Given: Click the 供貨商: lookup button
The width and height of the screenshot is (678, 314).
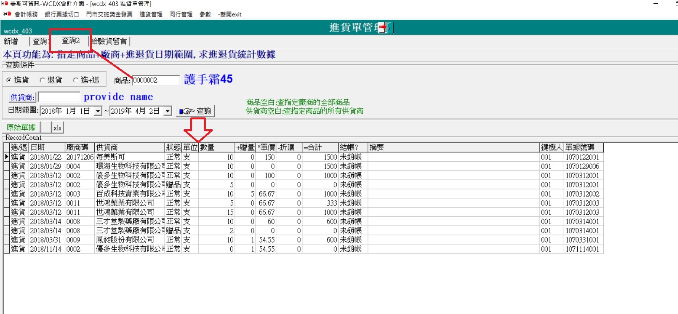Looking at the screenshot, I should coord(22,97).
